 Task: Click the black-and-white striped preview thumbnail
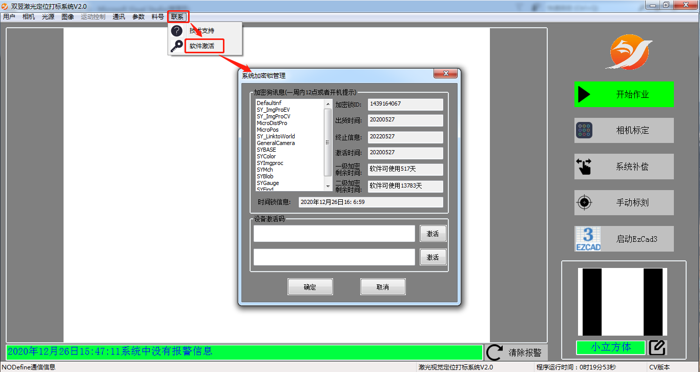(623, 302)
